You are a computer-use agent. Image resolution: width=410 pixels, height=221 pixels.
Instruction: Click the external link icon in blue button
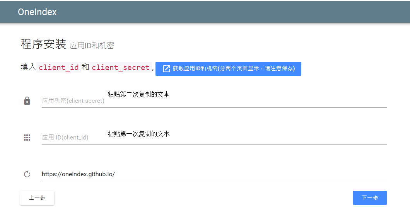click(166, 69)
